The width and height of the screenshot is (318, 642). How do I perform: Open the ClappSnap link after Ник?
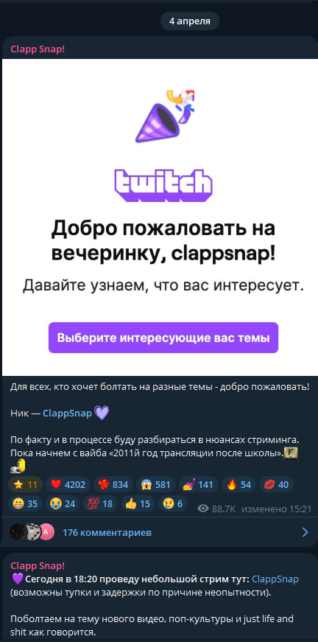[x=68, y=413]
